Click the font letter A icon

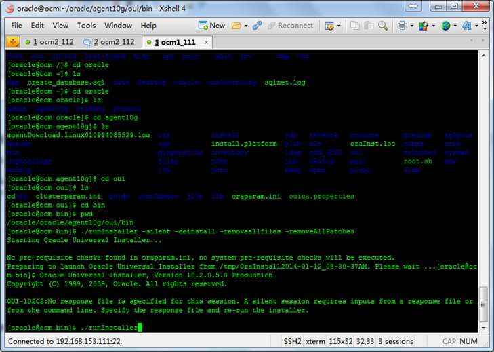pyautogui.click(x=467, y=26)
